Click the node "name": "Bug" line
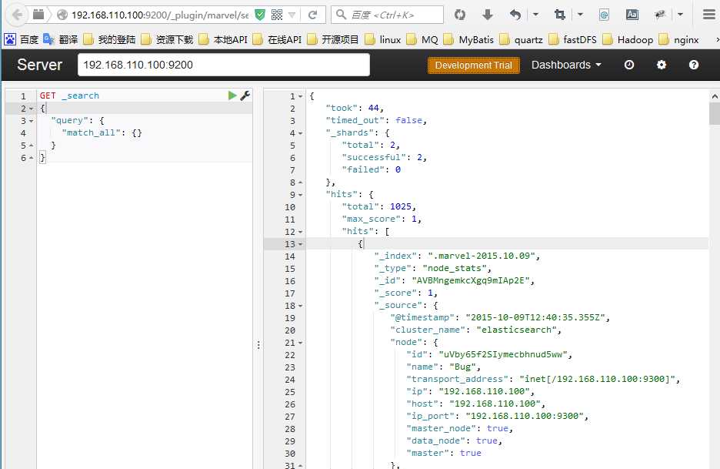Image resolution: width=720 pixels, height=469 pixels. 443,367
